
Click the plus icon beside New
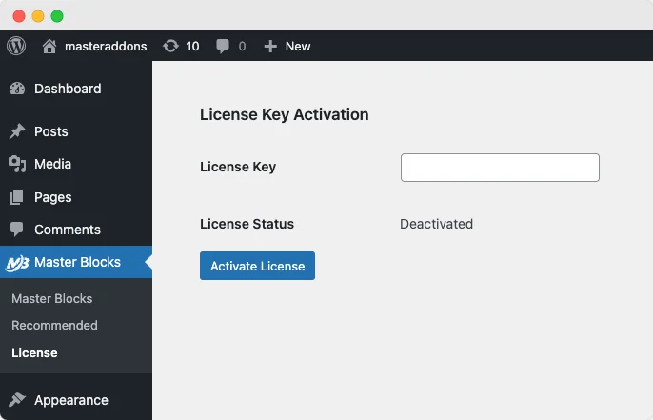[270, 47]
